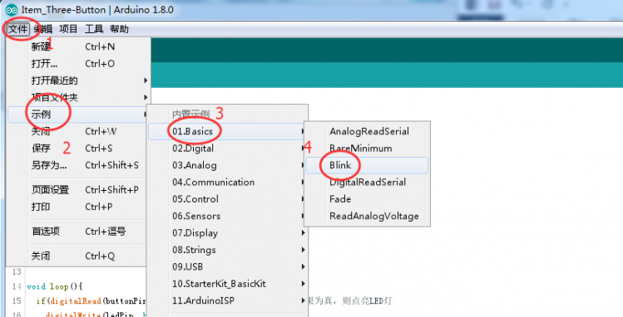Expand the 11.ArduinoISP examples category
This screenshot has height=317, width=623.
pyautogui.click(x=227, y=300)
